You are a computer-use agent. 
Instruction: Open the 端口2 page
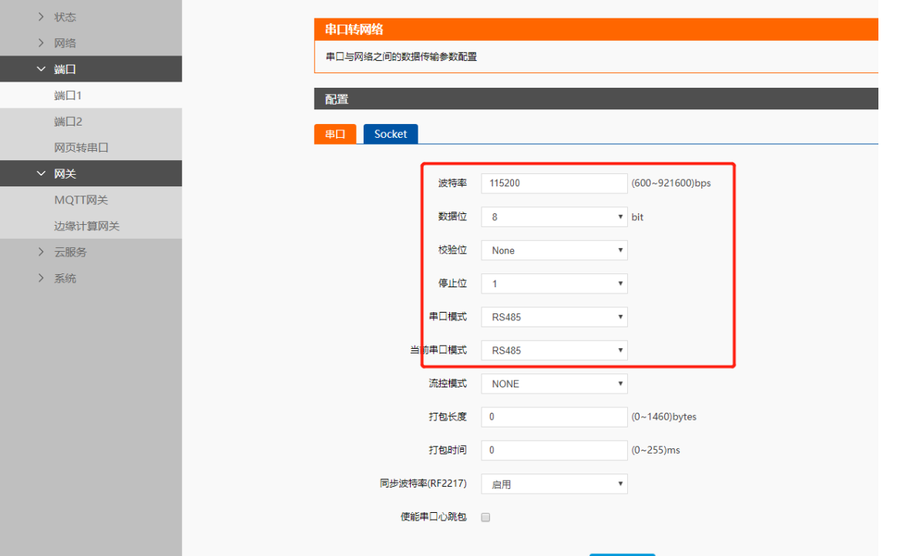tap(68, 122)
